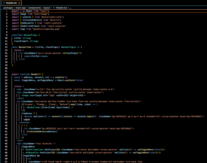Viewport: 207px width, 163px height.
Task: Click the 'Login' text on line 37
Action: tap(27, 120)
